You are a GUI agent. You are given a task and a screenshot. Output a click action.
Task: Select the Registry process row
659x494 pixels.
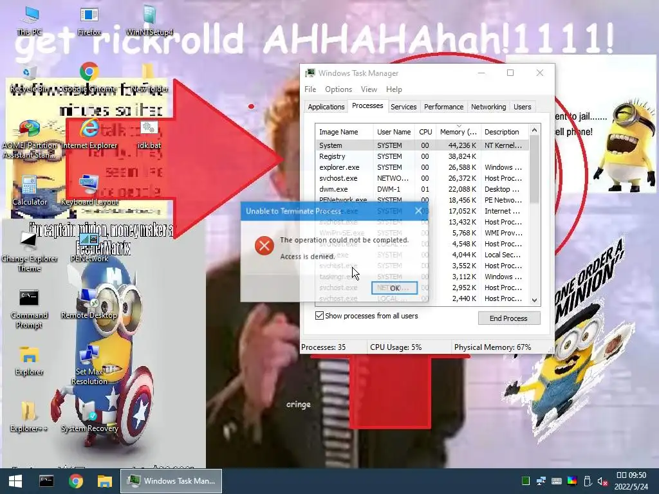click(422, 156)
